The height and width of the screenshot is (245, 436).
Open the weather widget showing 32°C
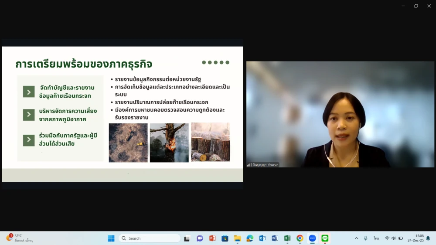click(x=20, y=238)
